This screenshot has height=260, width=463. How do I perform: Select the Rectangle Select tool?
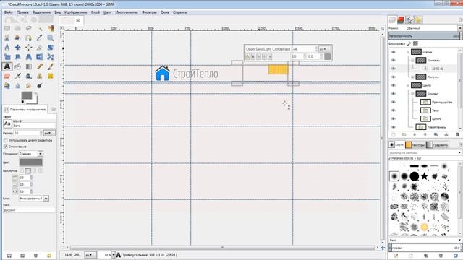[x=7, y=28]
